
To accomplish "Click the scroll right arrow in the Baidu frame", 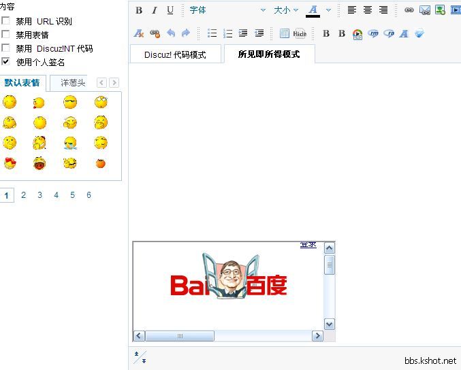I will [317, 335].
